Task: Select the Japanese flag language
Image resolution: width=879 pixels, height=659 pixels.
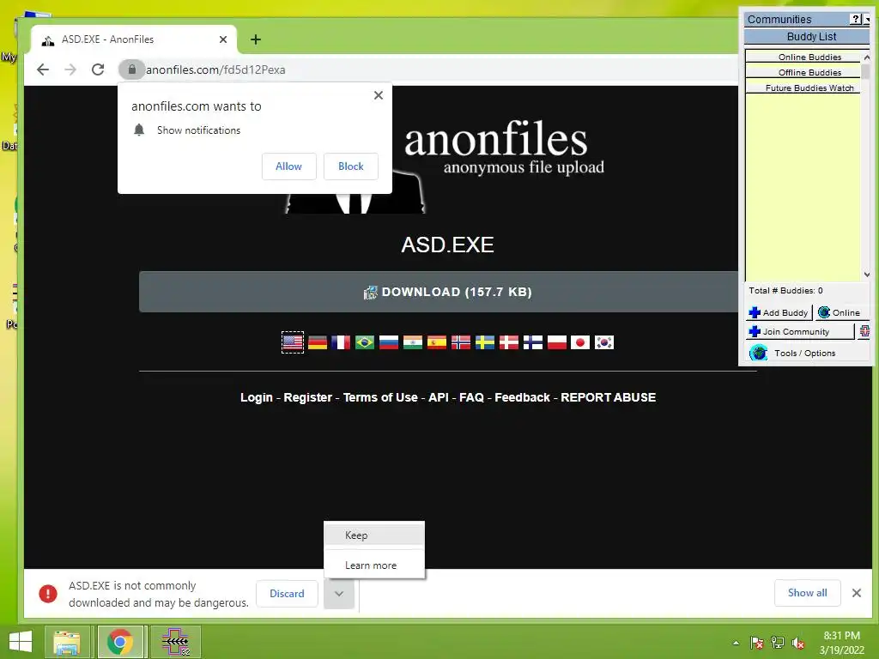Action: [580, 342]
